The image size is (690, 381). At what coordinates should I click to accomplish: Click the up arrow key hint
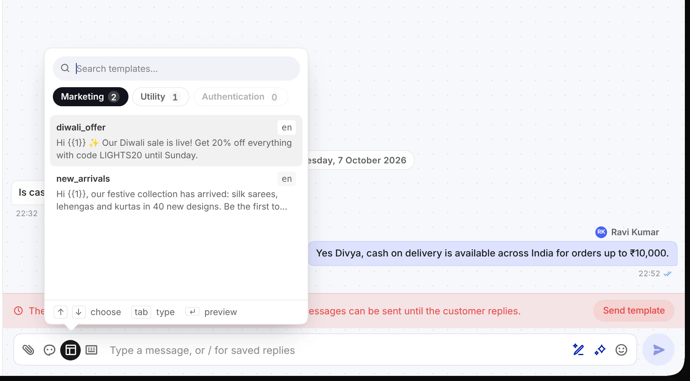pyautogui.click(x=61, y=312)
